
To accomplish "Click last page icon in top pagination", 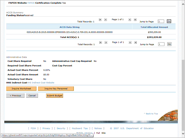I will 135,20.
